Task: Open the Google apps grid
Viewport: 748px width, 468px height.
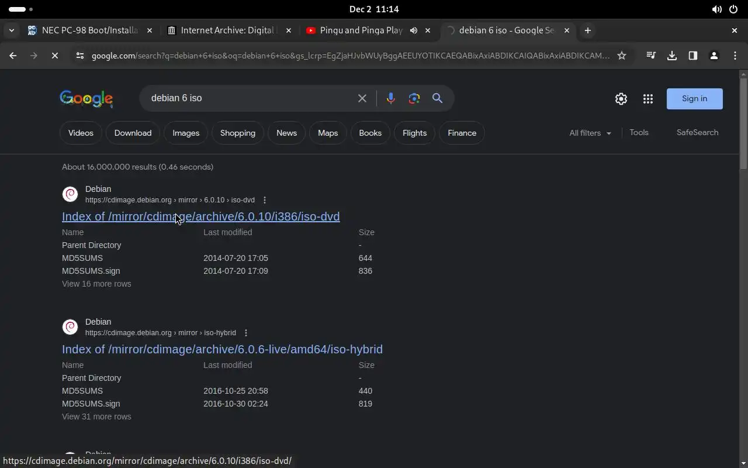Action: pos(648,99)
